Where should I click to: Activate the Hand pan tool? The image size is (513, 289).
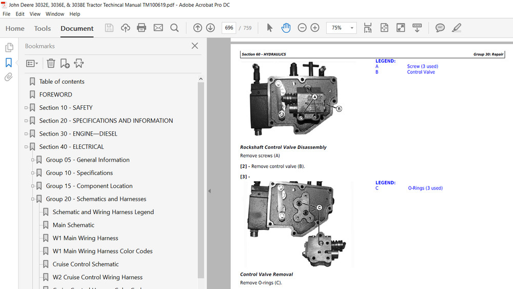pos(286,28)
